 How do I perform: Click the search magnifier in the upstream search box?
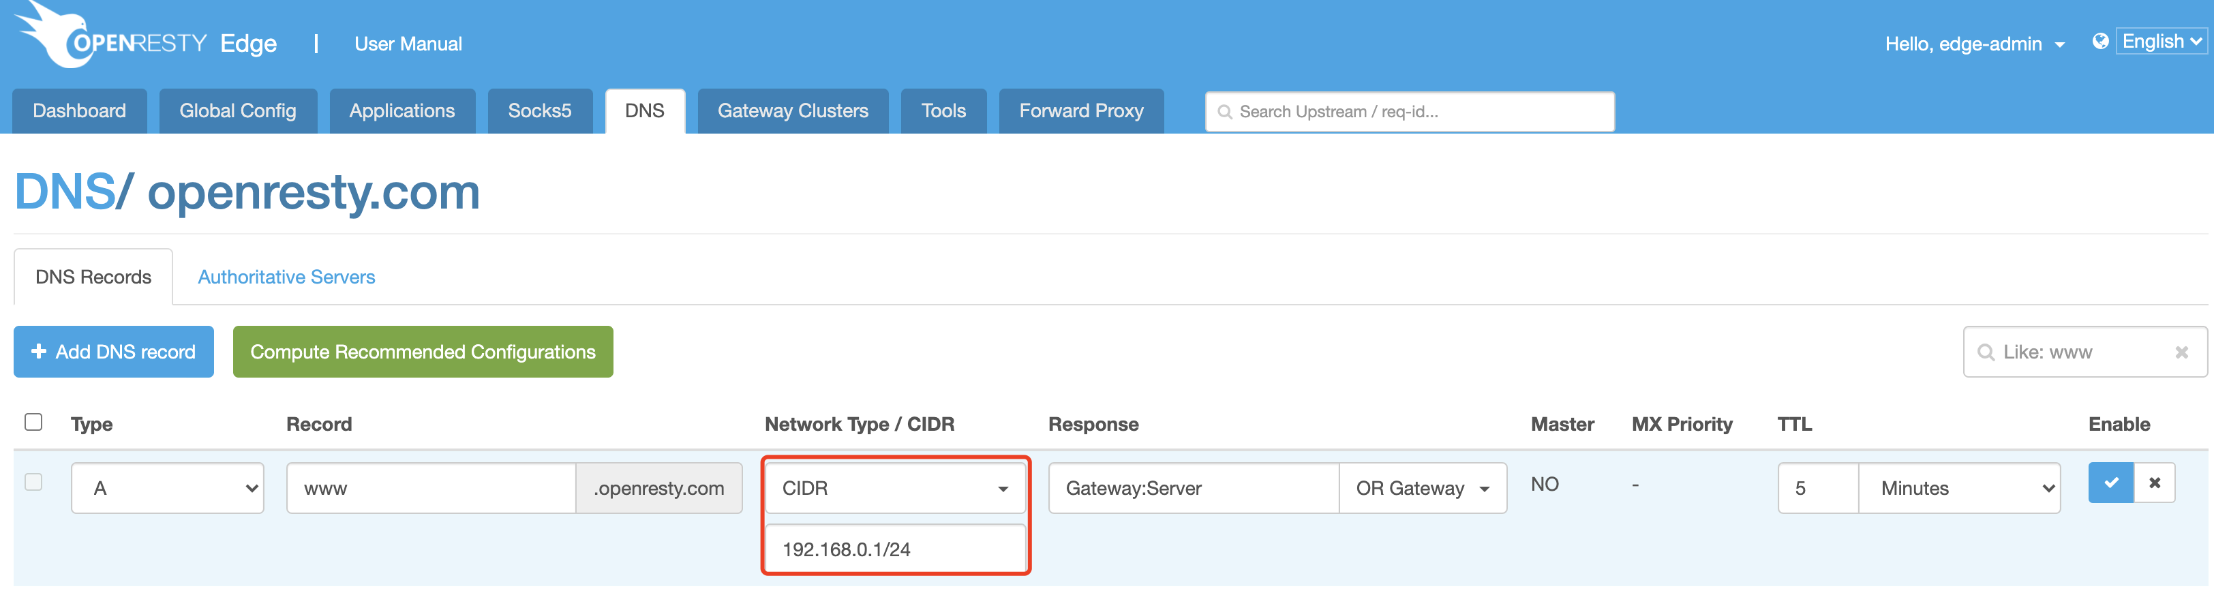pos(1225,112)
